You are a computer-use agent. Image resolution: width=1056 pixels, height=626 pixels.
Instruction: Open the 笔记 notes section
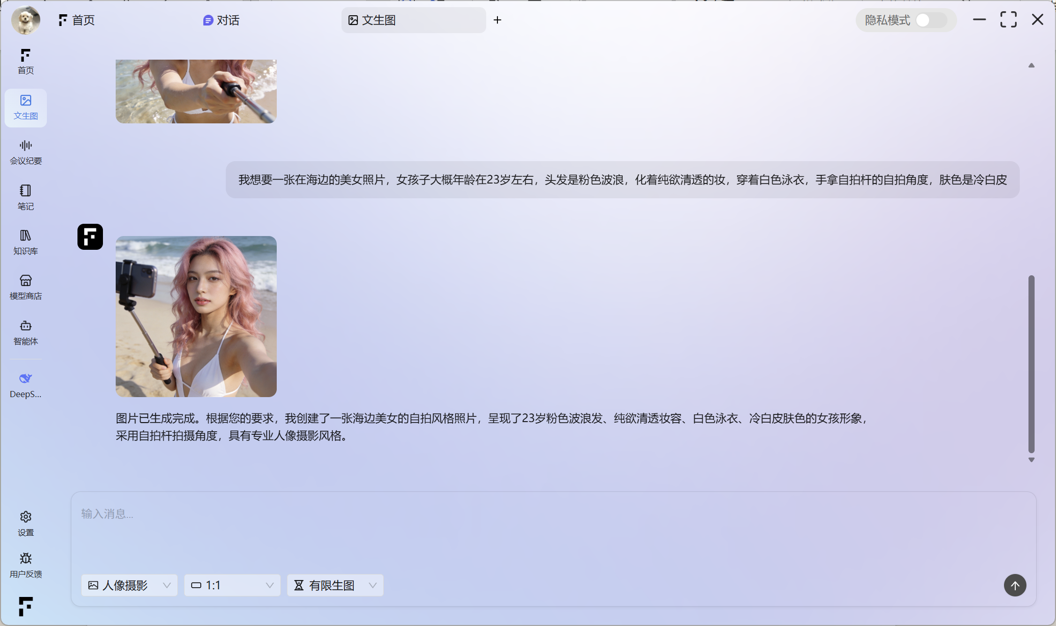coord(25,197)
